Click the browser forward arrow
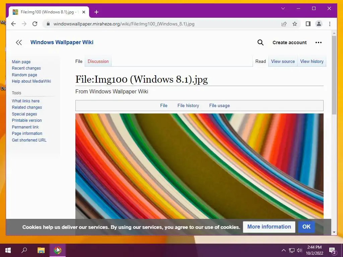The image size is (343, 257). tap(24, 24)
